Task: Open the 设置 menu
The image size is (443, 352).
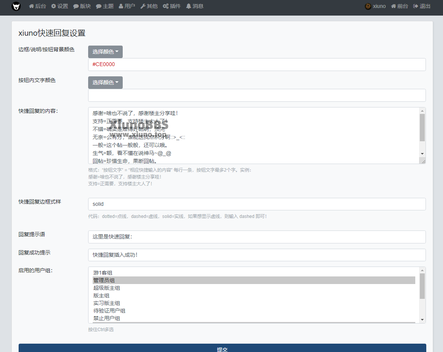Action: tap(60, 6)
